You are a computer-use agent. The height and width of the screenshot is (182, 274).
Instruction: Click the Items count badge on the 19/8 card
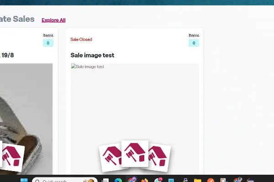click(x=48, y=43)
